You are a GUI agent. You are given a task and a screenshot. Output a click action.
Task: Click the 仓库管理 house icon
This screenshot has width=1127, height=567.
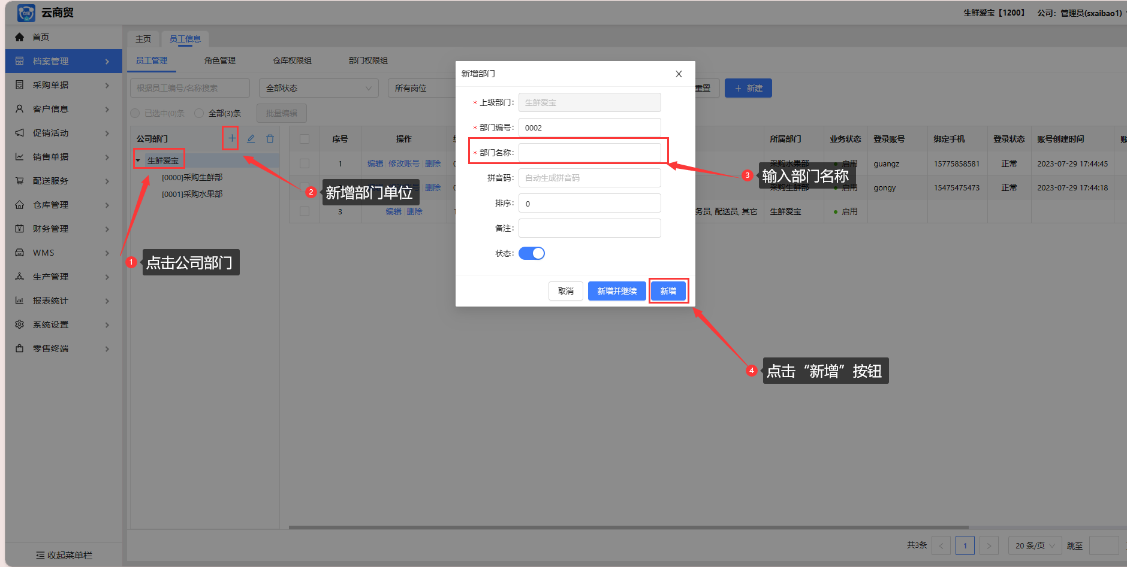tap(20, 205)
